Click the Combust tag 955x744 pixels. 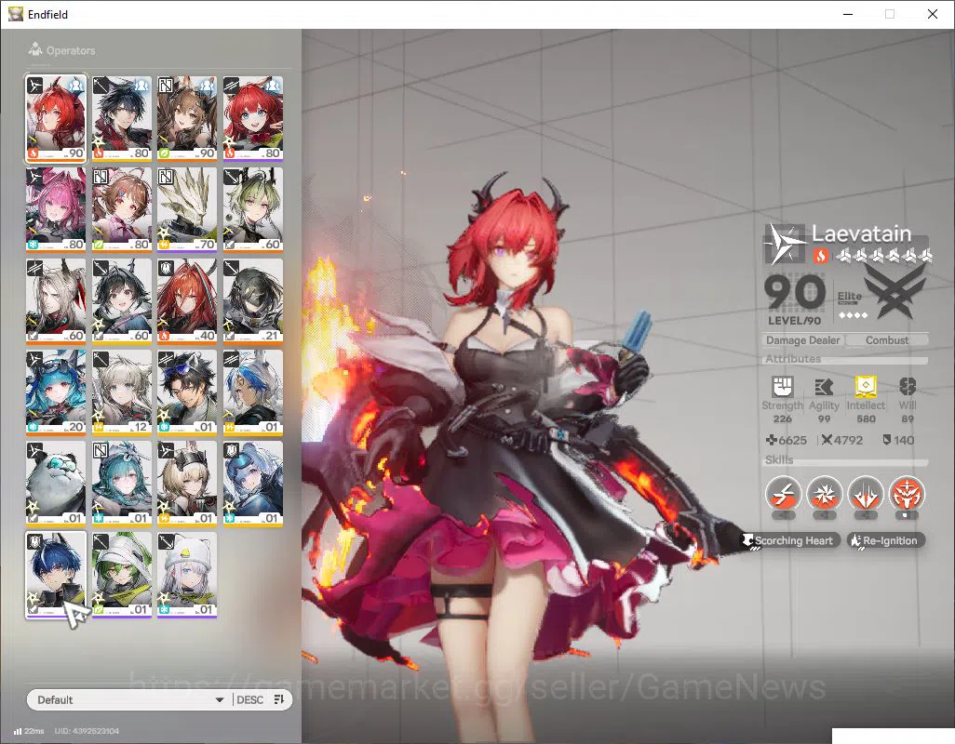pos(887,340)
